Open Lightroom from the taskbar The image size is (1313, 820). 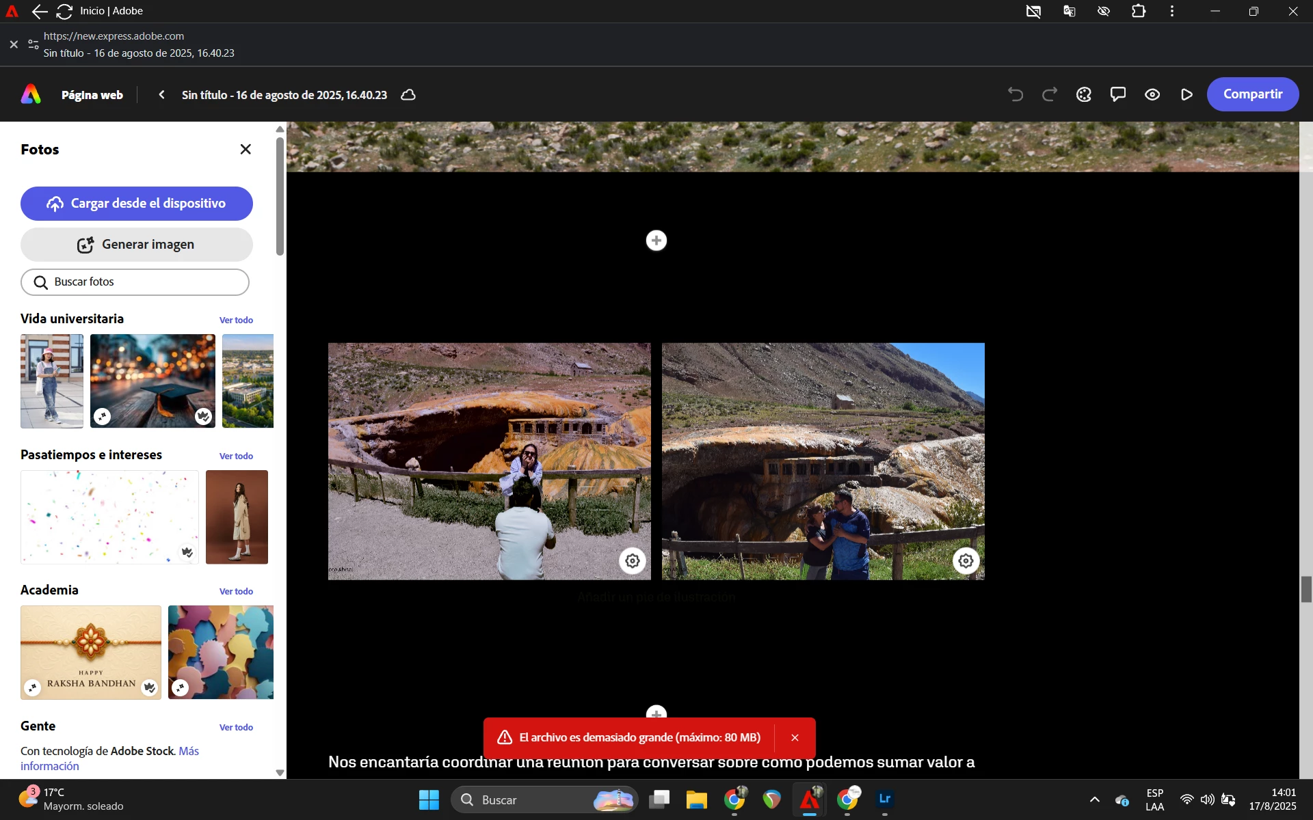[884, 799]
